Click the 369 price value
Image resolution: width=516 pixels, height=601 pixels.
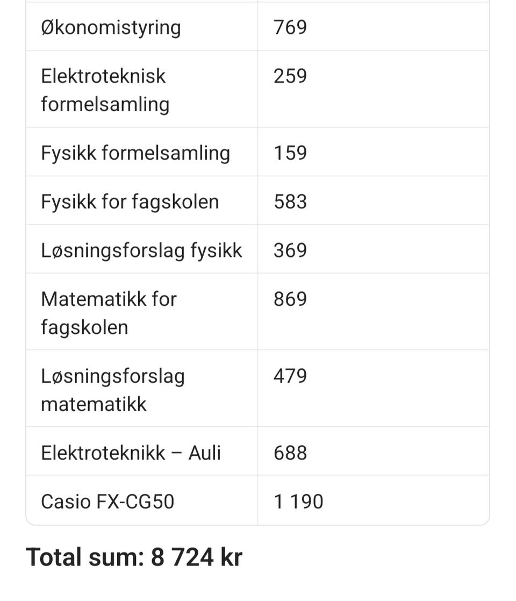pos(290,250)
